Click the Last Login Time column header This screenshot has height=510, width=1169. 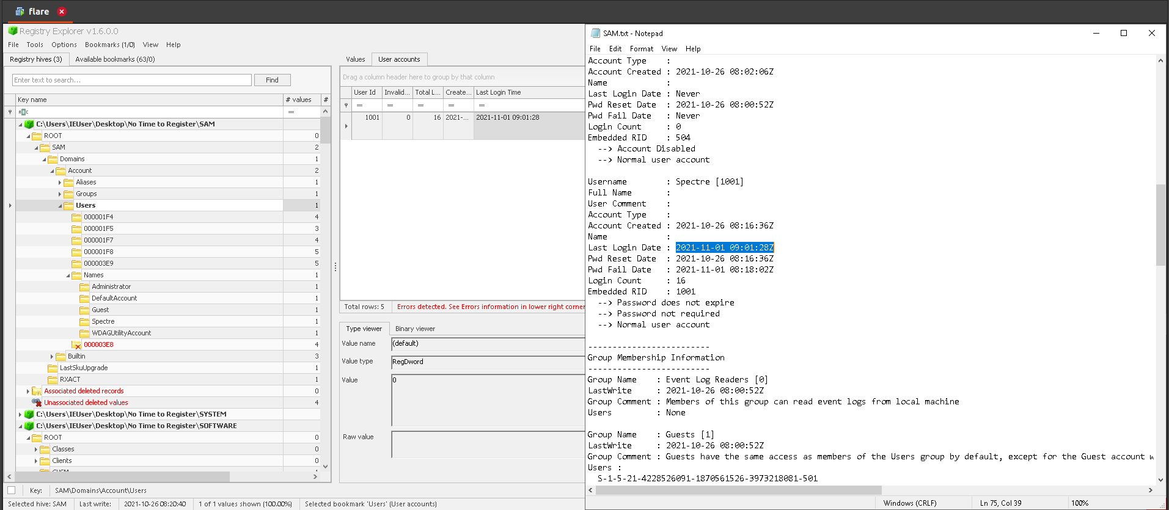pyautogui.click(x=529, y=92)
